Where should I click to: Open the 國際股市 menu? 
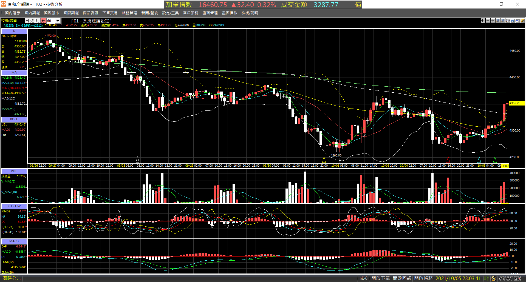[x=52, y=13]
